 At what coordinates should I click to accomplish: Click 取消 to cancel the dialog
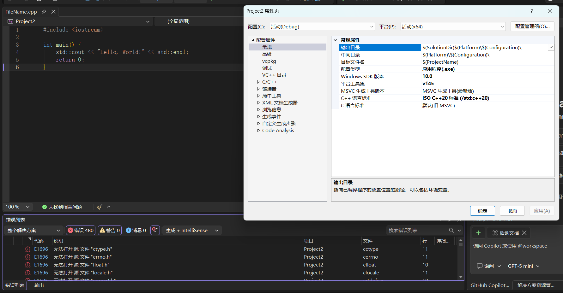pyautogui.click(x=512, y=211)
